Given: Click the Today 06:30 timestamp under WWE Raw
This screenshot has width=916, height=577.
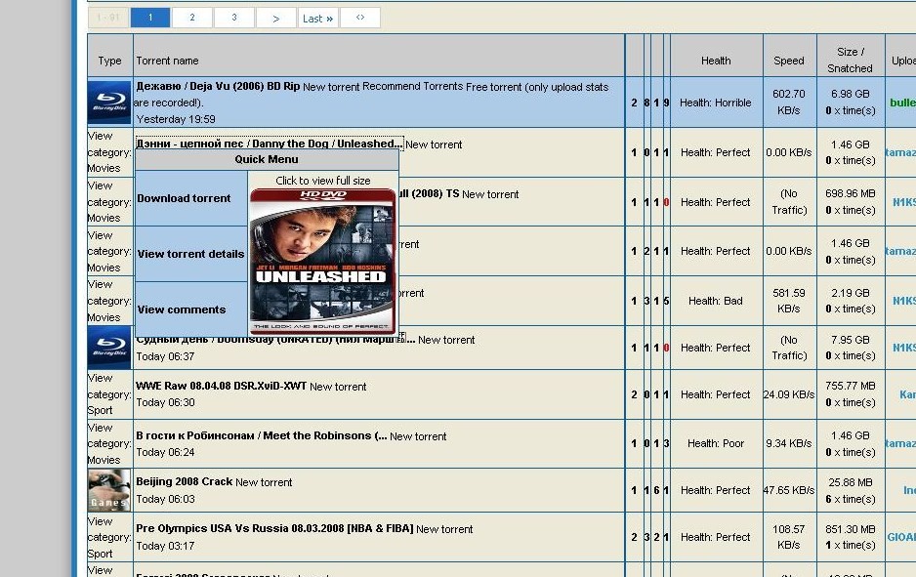Looking at the screenshot, I should pyautogui.click(x=165, y=402).
